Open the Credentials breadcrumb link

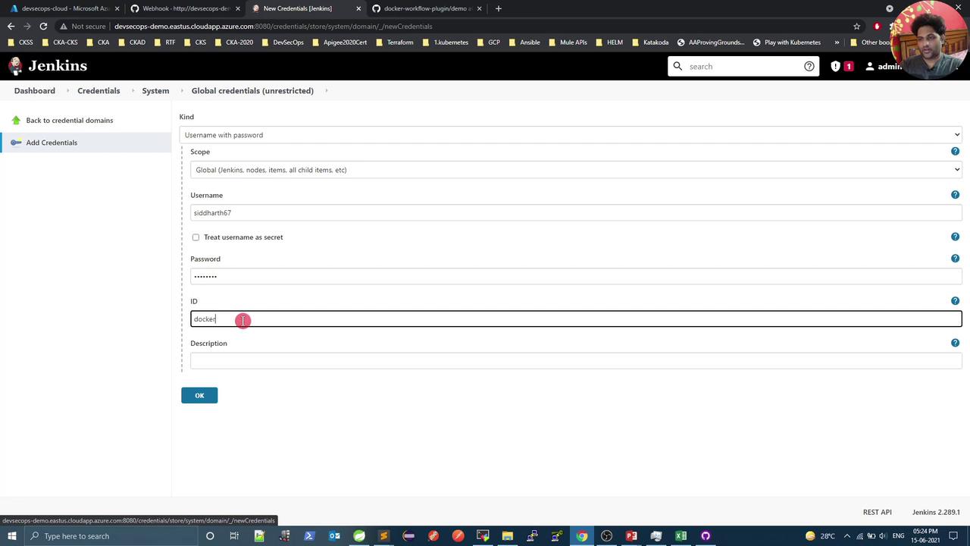click(x=99, y=91)
